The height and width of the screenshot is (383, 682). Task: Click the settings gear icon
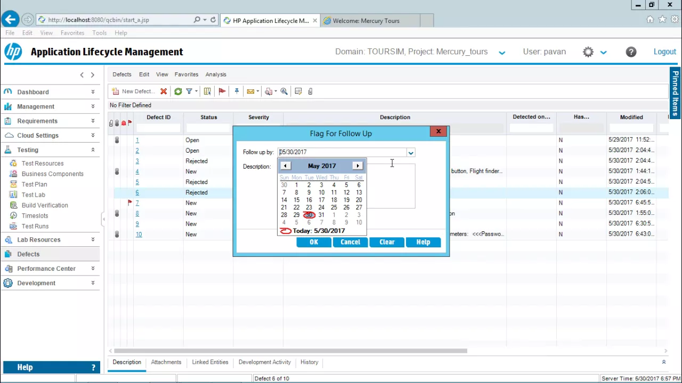[588, 52]
